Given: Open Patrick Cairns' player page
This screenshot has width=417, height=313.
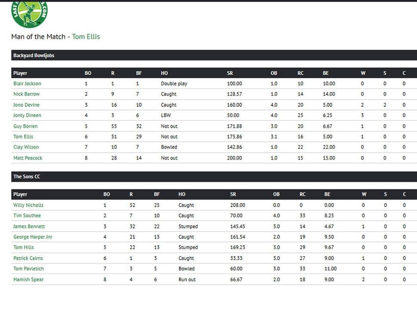Looking at the screenshot, I should (28, 258).
